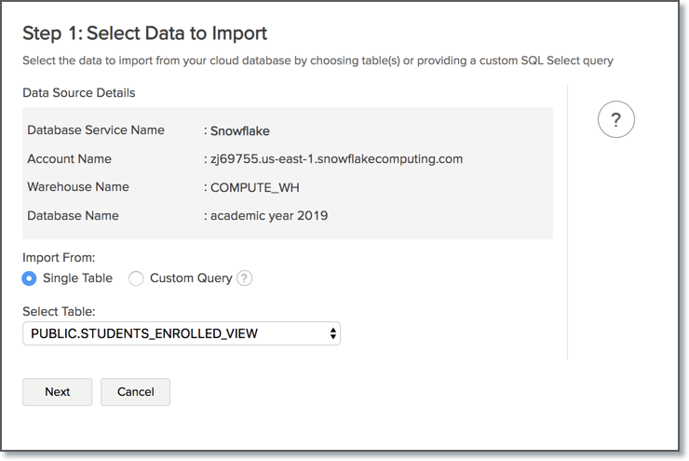Click the COMPUTE_WH warehouse value

255,187
